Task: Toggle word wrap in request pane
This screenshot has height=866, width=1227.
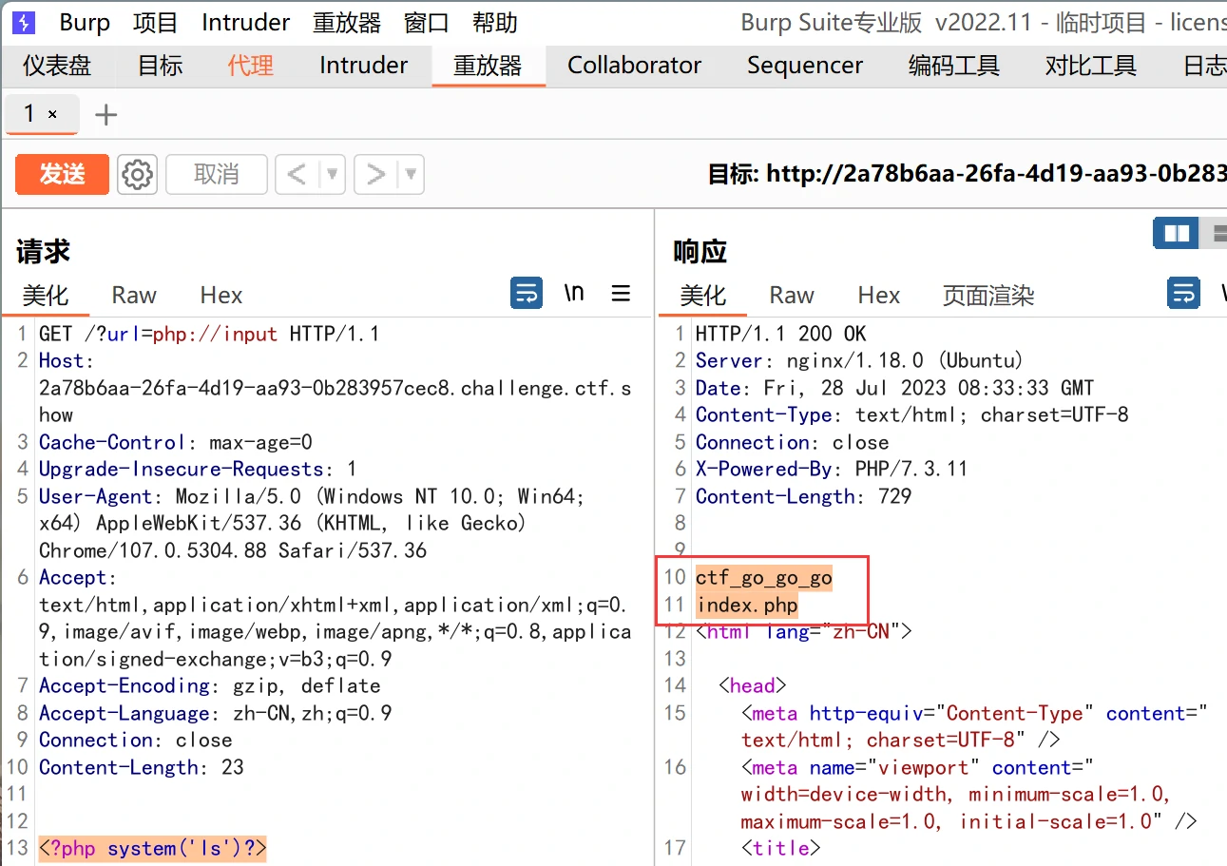Action: (527, 294)
